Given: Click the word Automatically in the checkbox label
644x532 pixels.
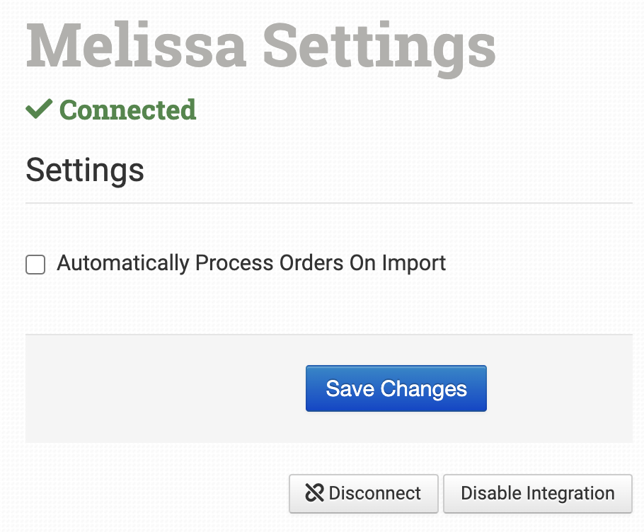Looking at the screenshot, I should click(x=123, y=263).
